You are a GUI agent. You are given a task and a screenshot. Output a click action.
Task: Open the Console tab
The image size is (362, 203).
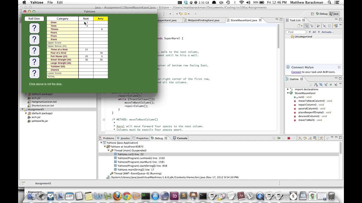[x=180, y=138]
